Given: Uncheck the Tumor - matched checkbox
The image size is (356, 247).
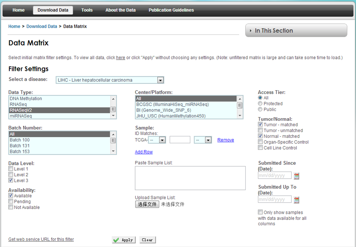Looking at the screenshot, I should [260, 124].
